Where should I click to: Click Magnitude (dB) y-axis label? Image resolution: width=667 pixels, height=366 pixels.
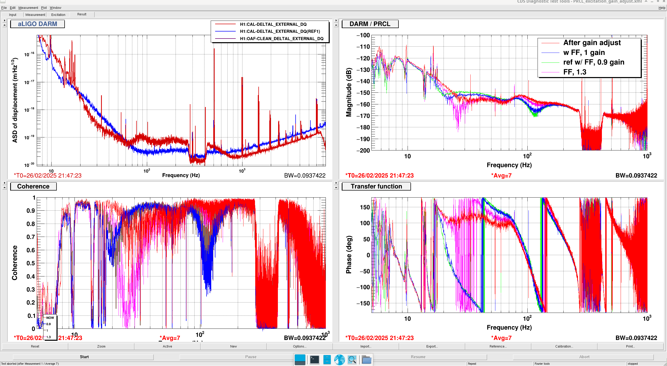[x=348, y=92]
